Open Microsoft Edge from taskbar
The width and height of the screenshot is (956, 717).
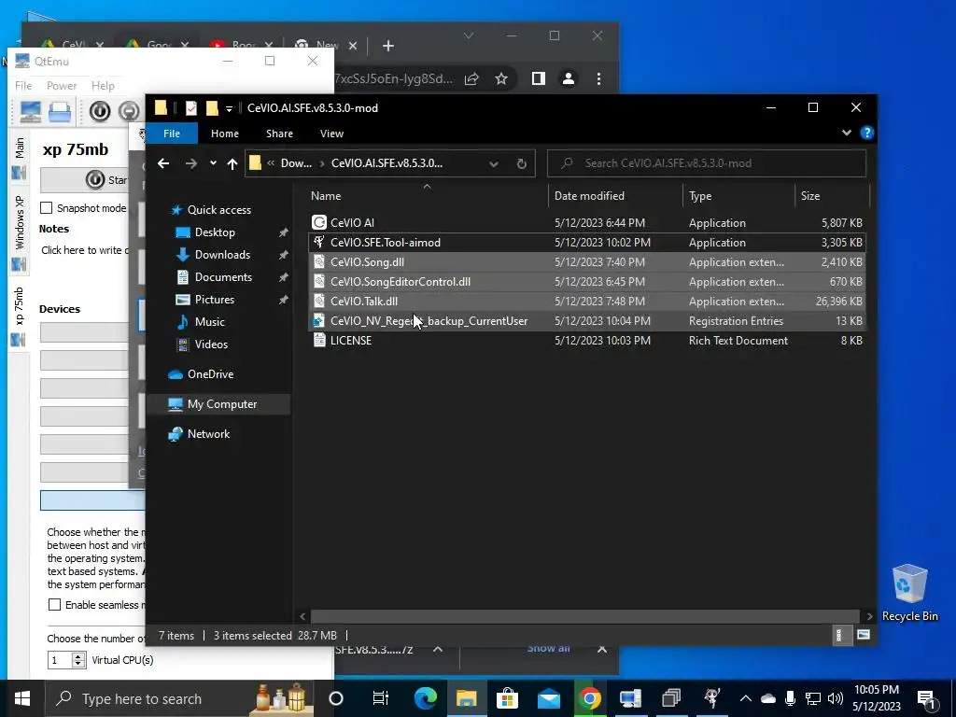(426, 698)
